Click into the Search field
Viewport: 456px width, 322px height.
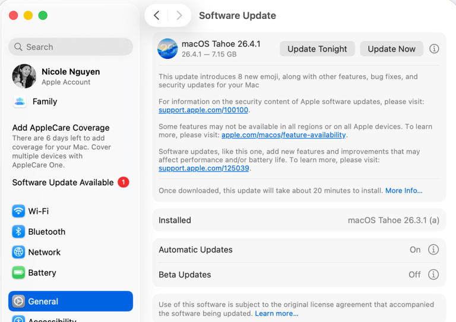click(x=71, y=47)
